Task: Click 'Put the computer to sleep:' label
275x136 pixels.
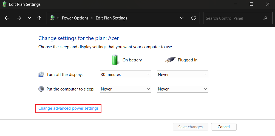Action: (x=70, y=89)
